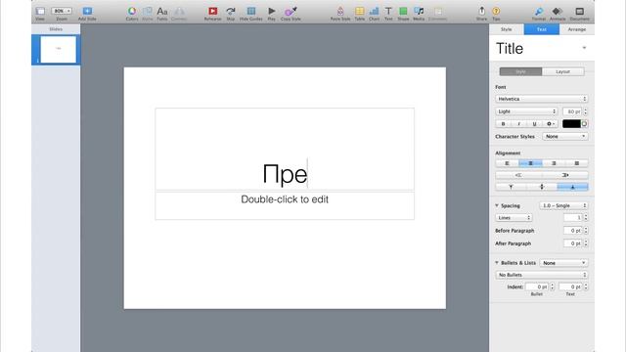Click the 'Double-click to edit' subtitle placeholder
Viewport: 626px width, 352px height.
pyautogui.click(x=285, y=199)
